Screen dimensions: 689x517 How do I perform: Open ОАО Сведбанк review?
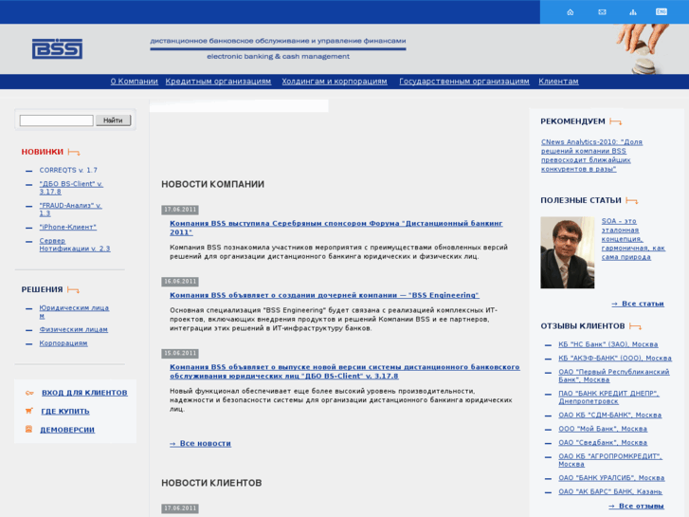603,443
